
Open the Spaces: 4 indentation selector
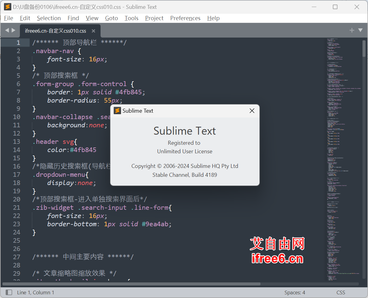coord(295,292)
